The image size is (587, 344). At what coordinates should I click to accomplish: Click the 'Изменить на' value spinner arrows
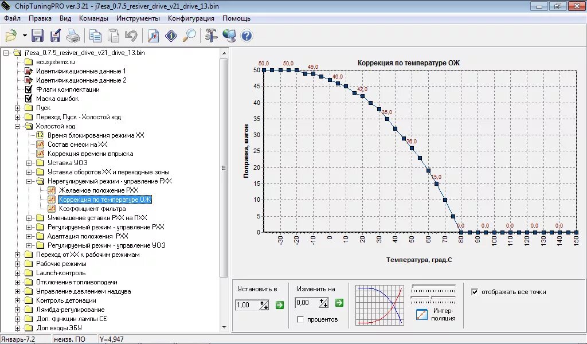click(324, 303)
